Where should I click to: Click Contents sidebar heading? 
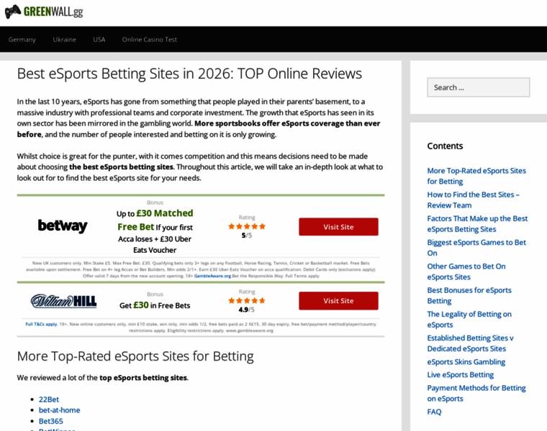445,146
